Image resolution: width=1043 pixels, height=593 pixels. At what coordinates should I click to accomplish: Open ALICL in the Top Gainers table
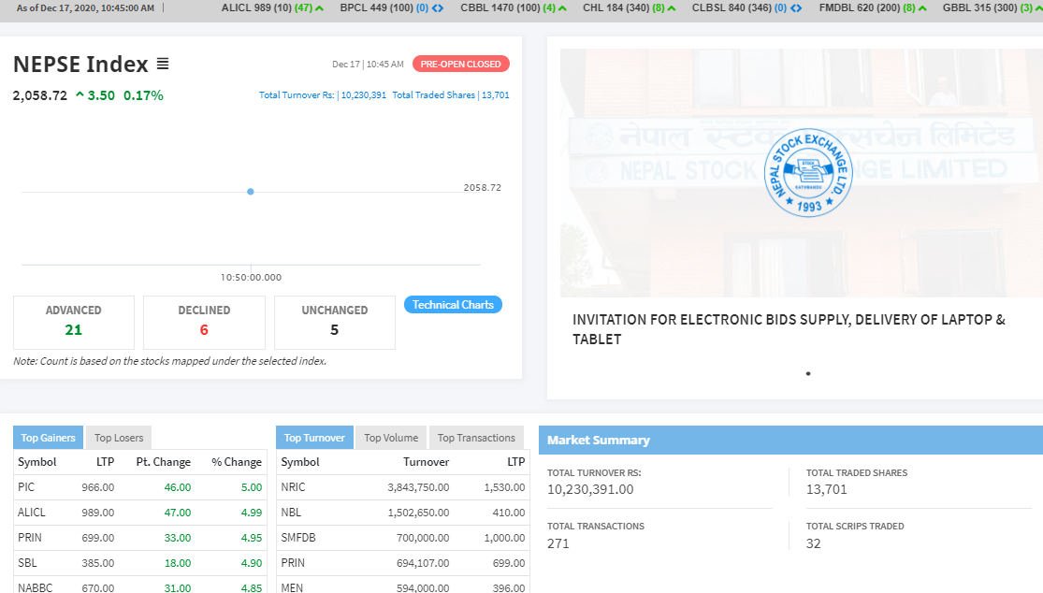point(32,513)
